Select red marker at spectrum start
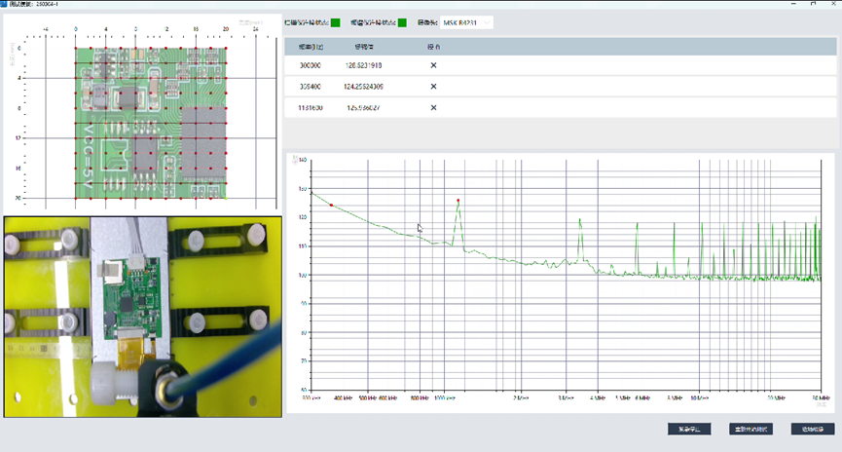The width and height of the screenshot is (842, 452). (331, 205)
